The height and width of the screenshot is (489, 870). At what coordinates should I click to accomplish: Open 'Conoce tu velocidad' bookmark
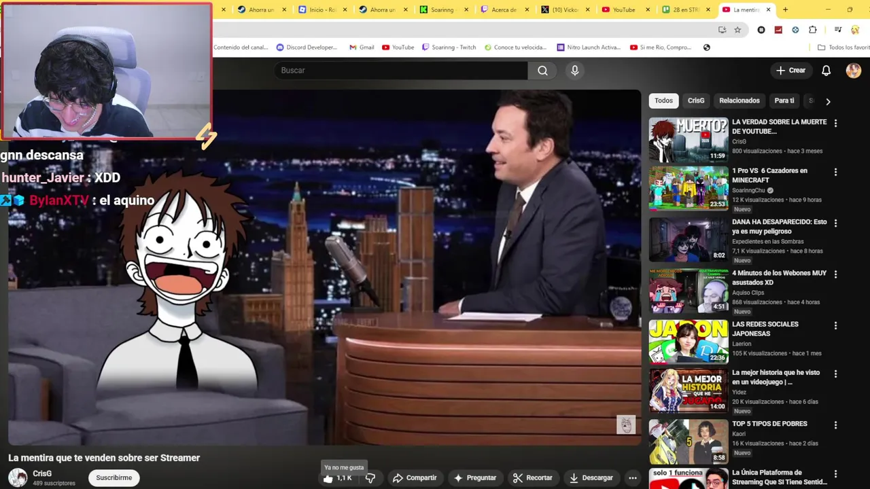(515, 48)
